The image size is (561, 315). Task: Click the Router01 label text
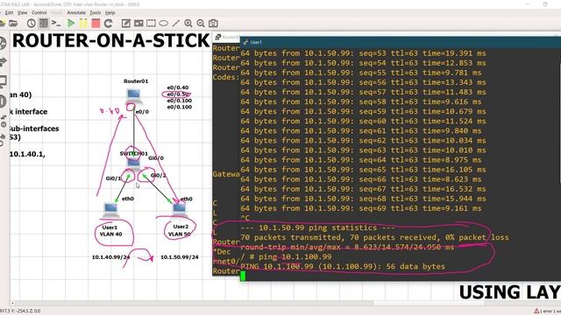(136, 81)
